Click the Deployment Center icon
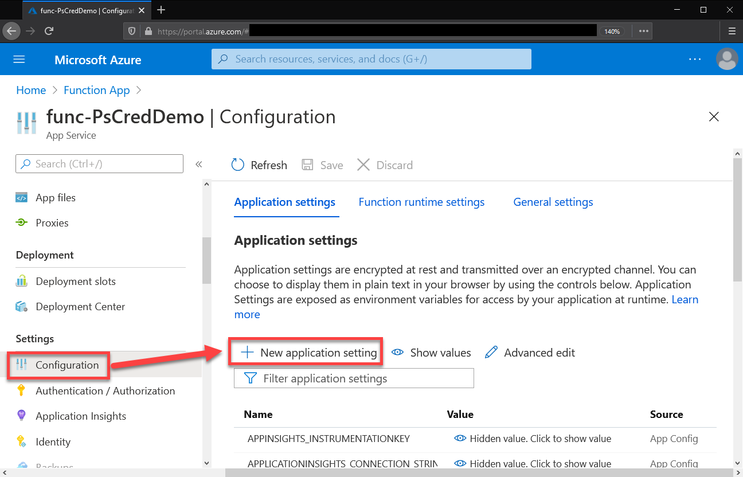The width and height of the screenshot is (743, 477). click(x=22, y=307)
